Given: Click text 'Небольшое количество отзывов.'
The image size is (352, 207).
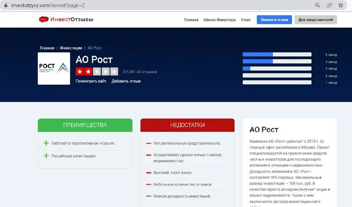Looking at the screenshot, I should click(183, 184).
